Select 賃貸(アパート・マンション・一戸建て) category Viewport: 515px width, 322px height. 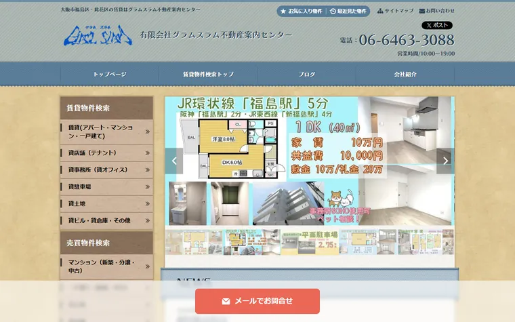[107, 132]
